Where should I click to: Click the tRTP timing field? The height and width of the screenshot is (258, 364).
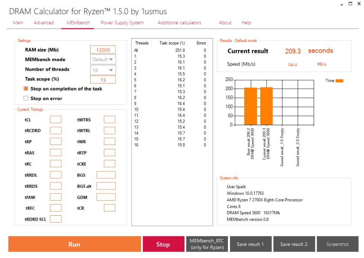[109, 153]
